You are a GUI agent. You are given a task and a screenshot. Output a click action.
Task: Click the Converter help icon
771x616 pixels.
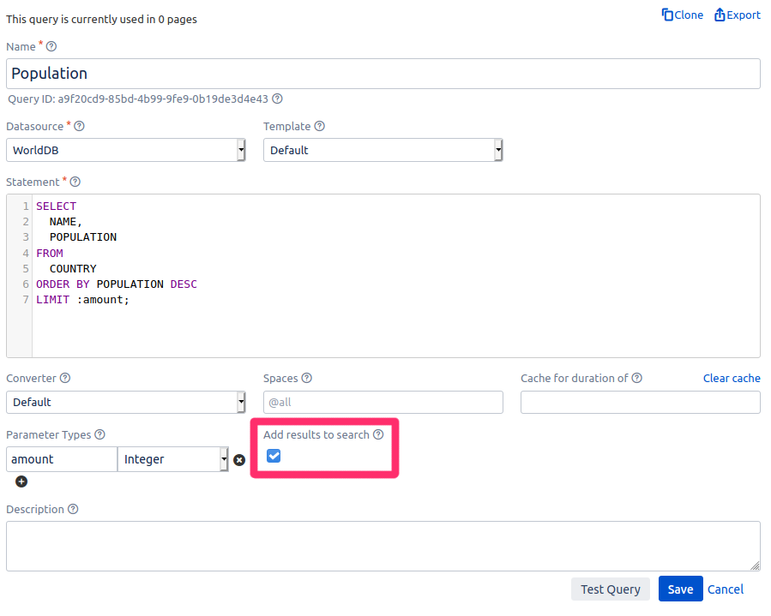(x=65, y=378)
